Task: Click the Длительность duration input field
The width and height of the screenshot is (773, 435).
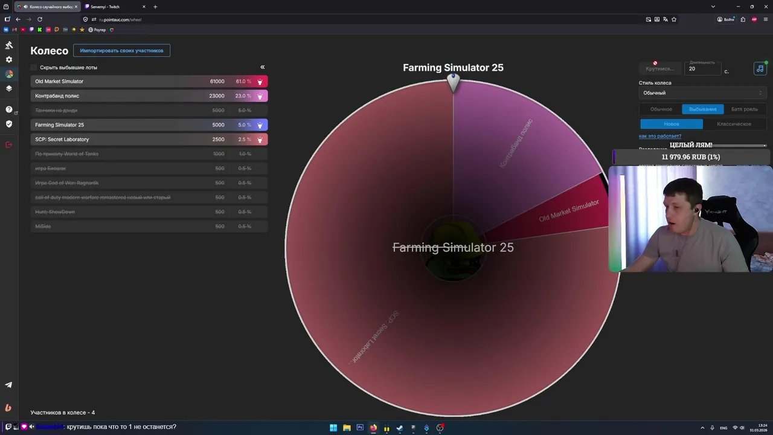Action: pos(704,68)
